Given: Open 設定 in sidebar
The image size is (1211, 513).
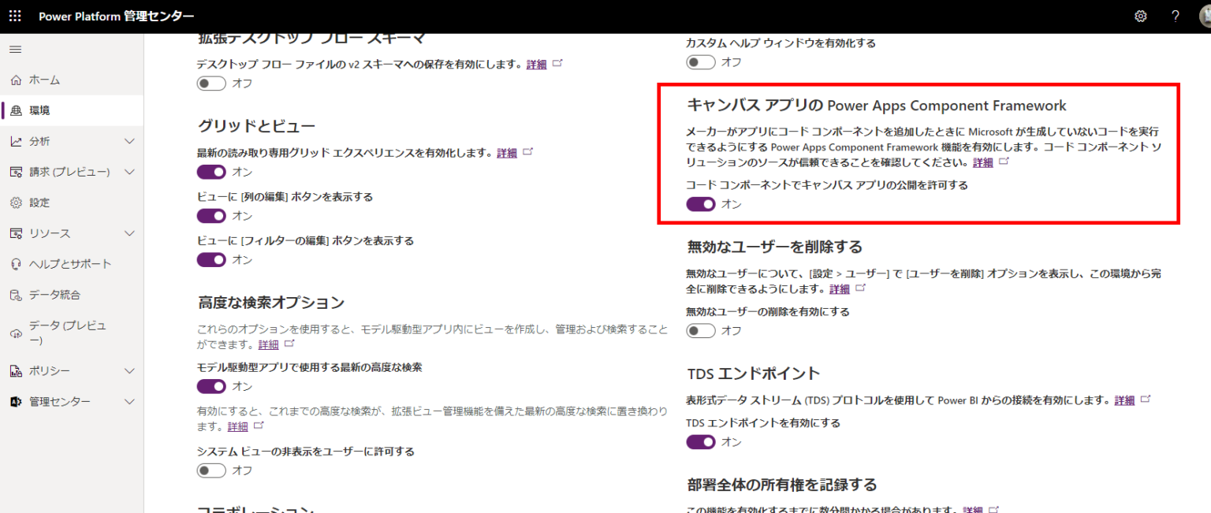Looking at the screenshot, I should click(x=72, y=203).
